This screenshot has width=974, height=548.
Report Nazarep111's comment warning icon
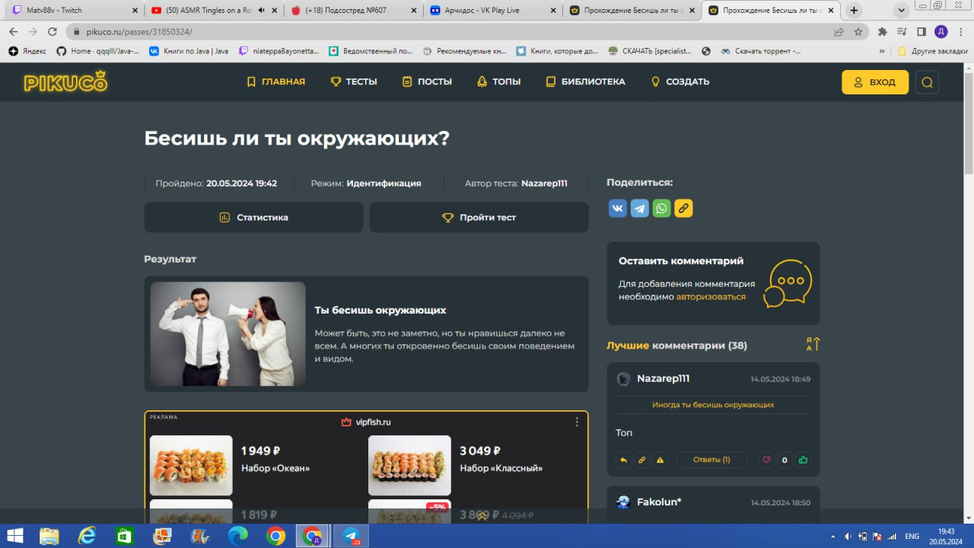click(660, 460)
